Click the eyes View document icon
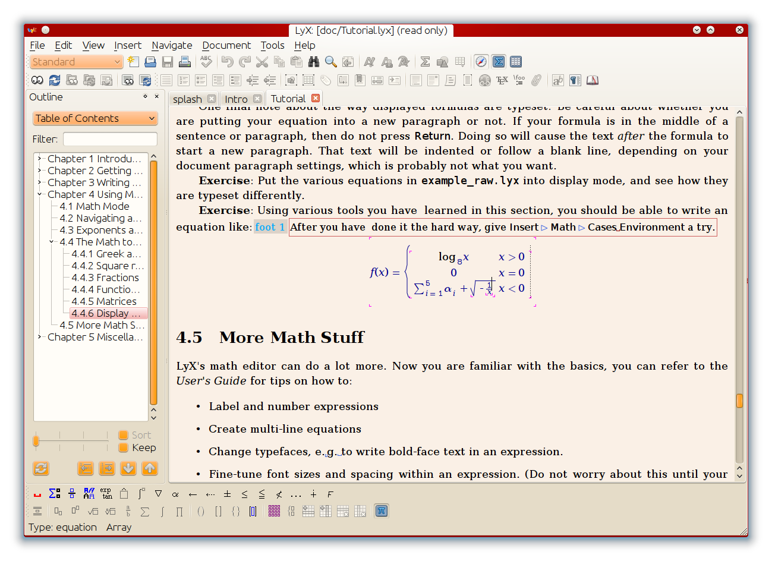This screenshot has height=561, width=772. tap(37, 80)
